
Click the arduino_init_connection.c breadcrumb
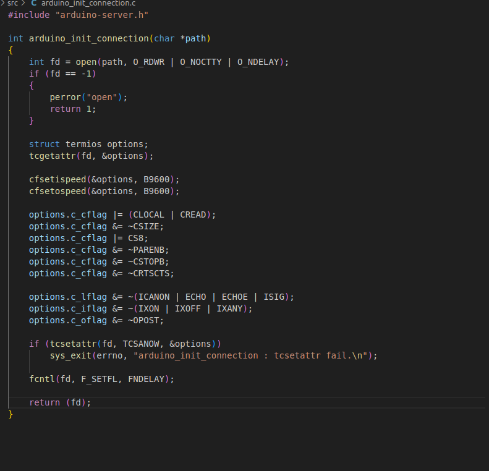(x=88, y=4)
